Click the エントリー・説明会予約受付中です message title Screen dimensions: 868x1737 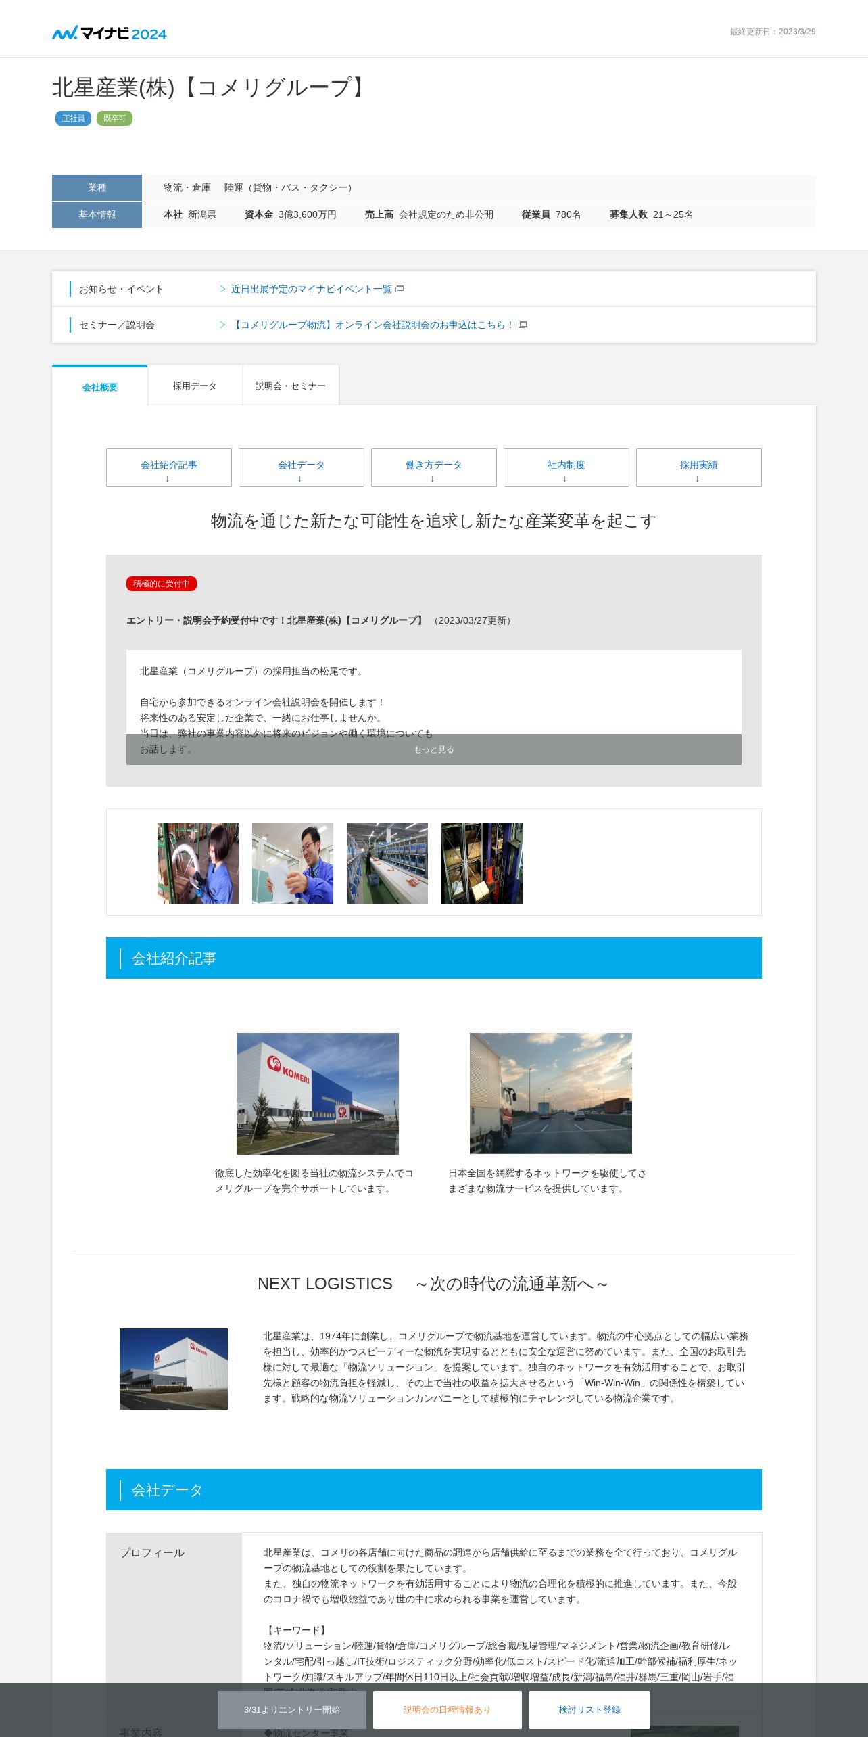[x=276, y=620]
